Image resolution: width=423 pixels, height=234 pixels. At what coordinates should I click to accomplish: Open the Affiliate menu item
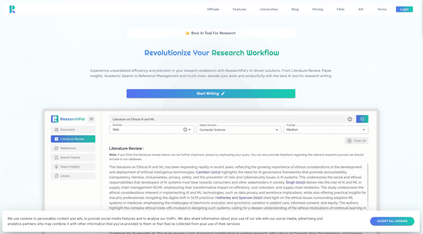pos(213,9)
